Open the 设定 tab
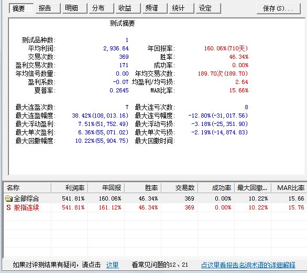 pyautogui.click(x=209, y=8)
